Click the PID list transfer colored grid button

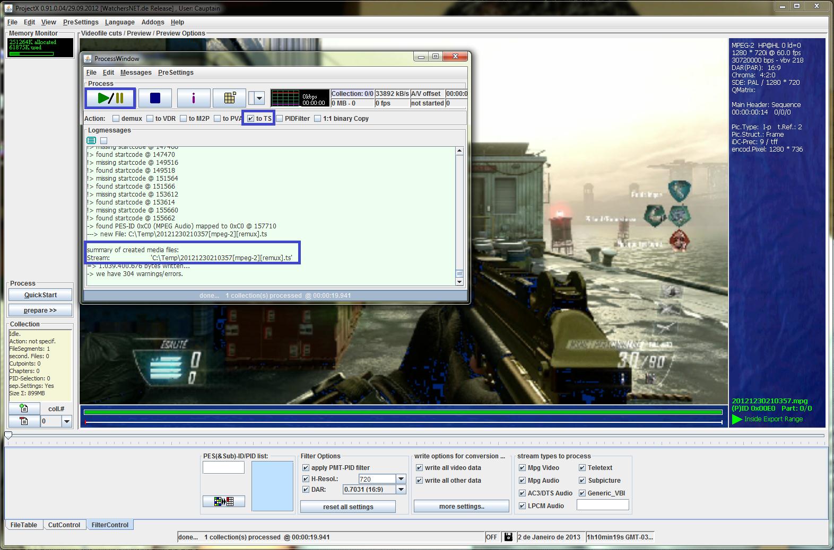tap(224, 501)
